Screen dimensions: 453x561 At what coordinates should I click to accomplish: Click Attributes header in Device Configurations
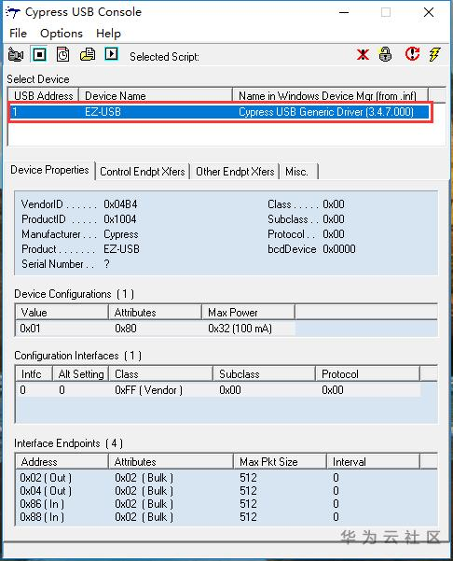pyautogui.click(x=155, y=313)
